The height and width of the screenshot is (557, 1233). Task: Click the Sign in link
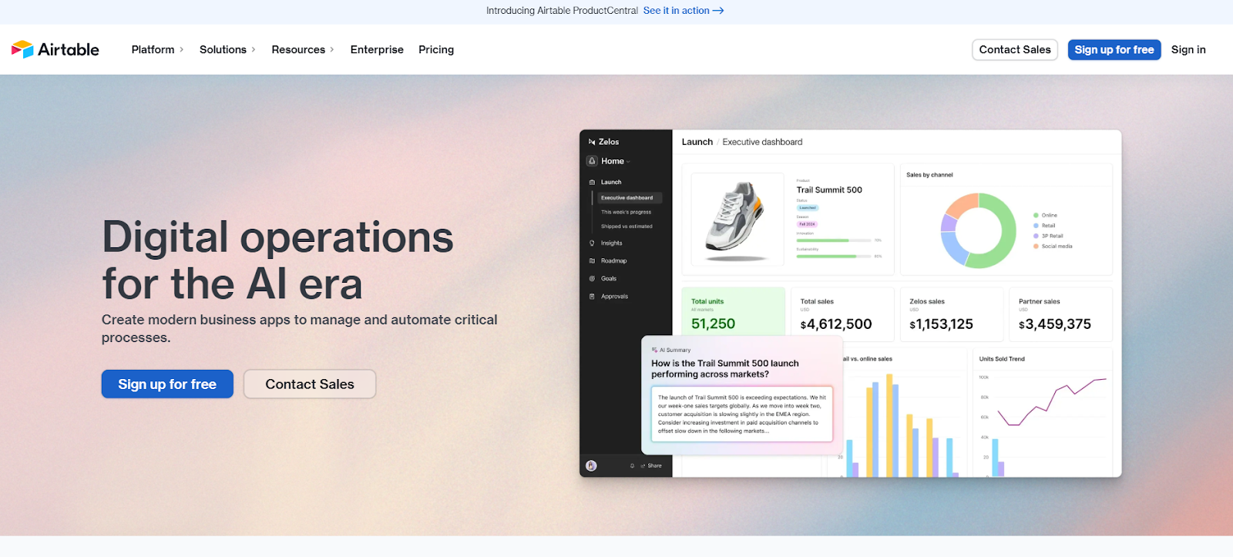[x=1188, y=49]
